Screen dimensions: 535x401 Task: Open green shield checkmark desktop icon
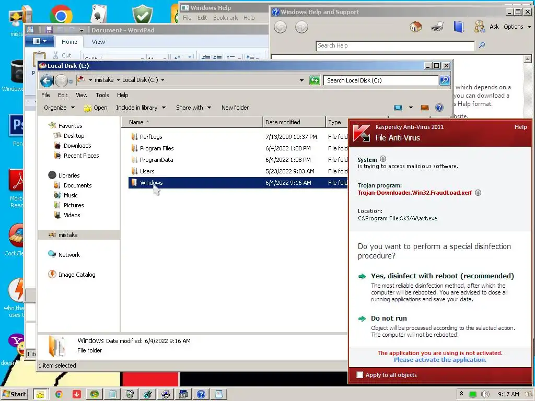coord(143,14)
